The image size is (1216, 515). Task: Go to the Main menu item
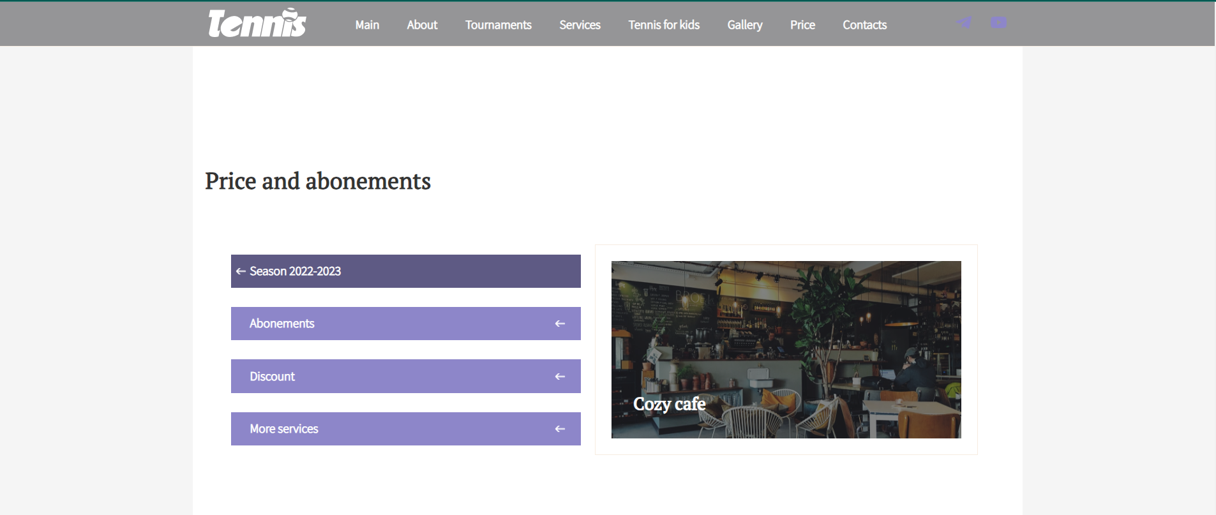coord(367,25)
